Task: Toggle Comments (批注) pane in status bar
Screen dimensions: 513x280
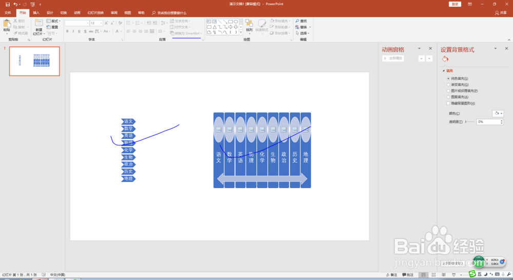Action: [408, 275]
